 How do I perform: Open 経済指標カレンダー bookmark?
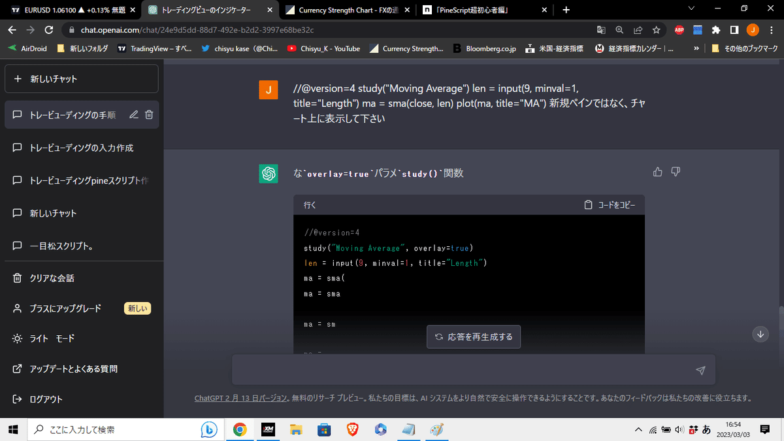[x=634, y=48]
